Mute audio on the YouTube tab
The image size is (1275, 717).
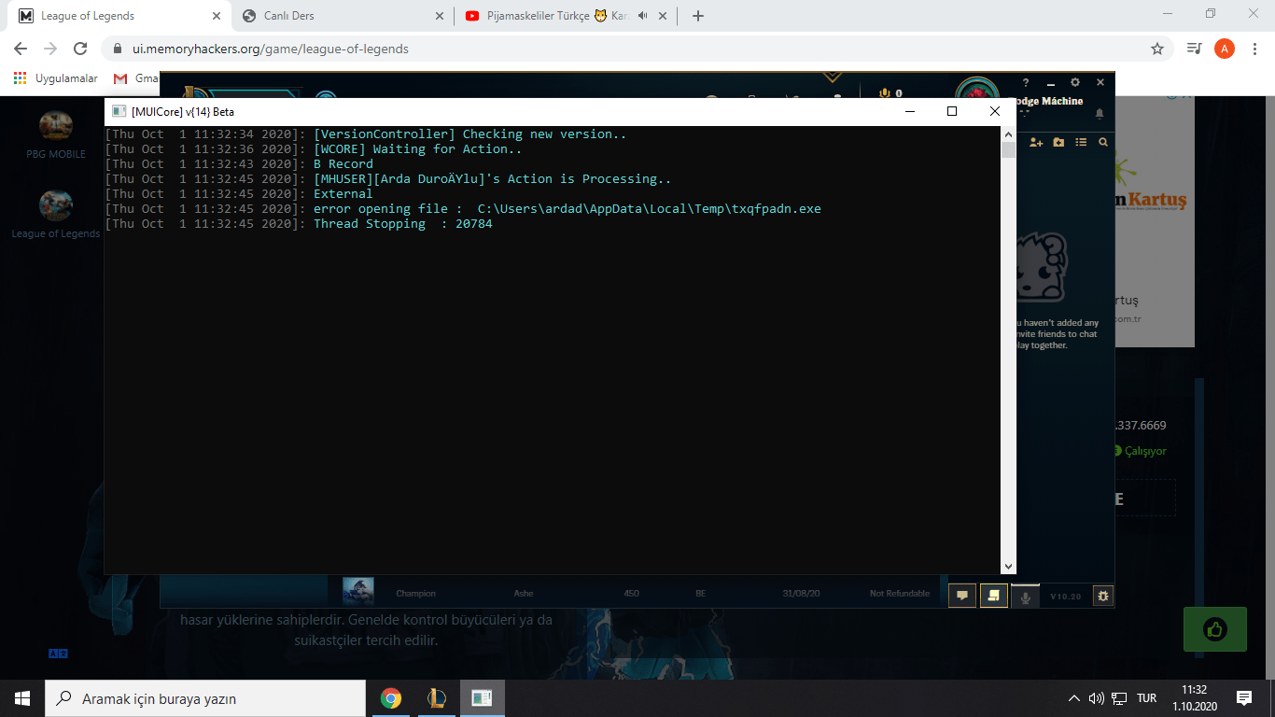coord(642,16)
